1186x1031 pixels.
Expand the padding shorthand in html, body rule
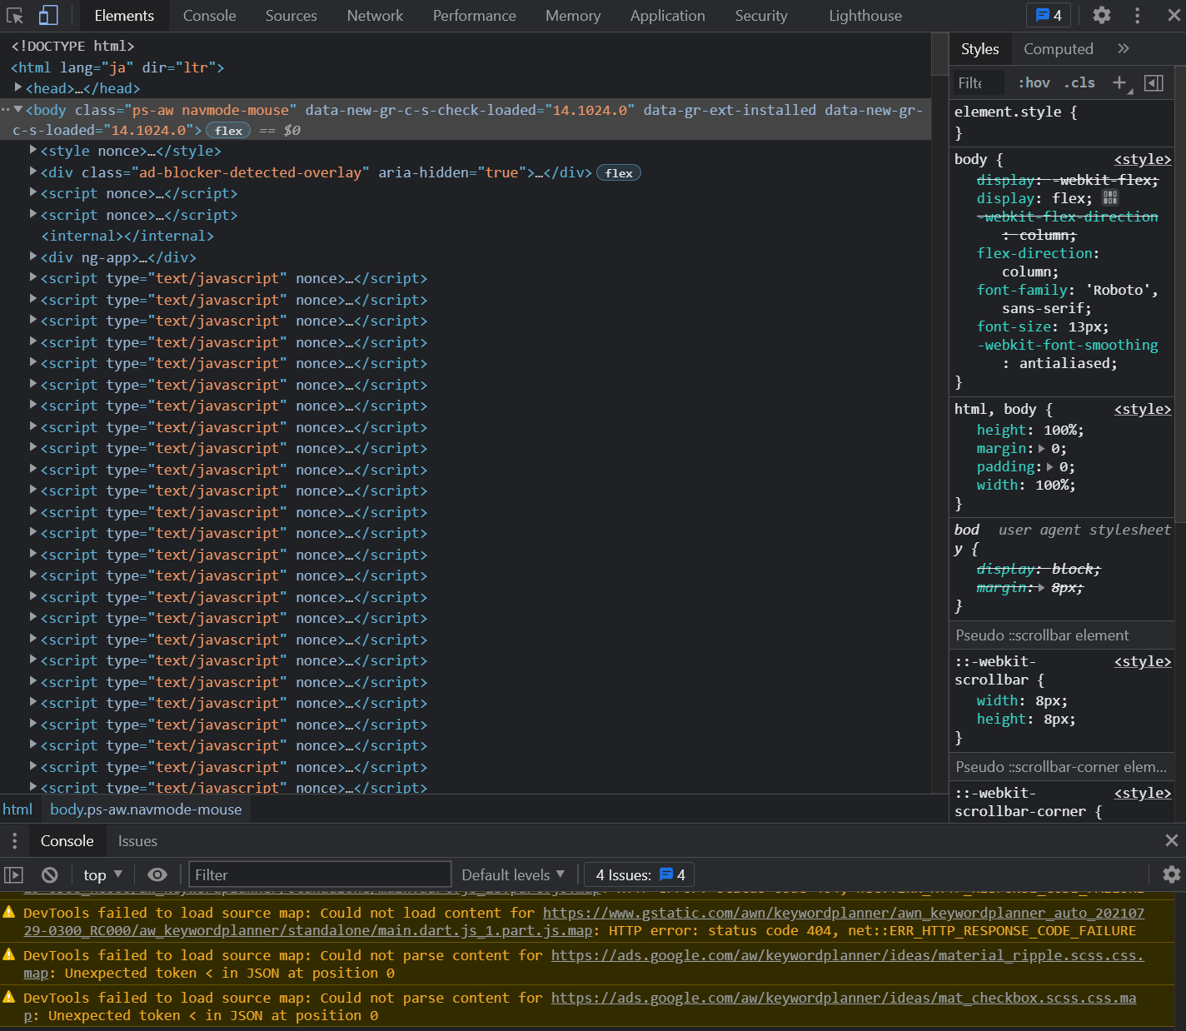click(1050, 466)
